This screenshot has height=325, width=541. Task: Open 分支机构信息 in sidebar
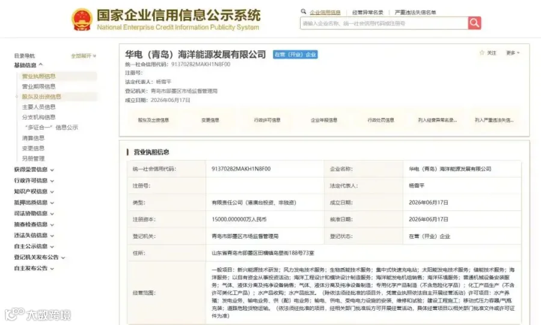coord(38,117)
